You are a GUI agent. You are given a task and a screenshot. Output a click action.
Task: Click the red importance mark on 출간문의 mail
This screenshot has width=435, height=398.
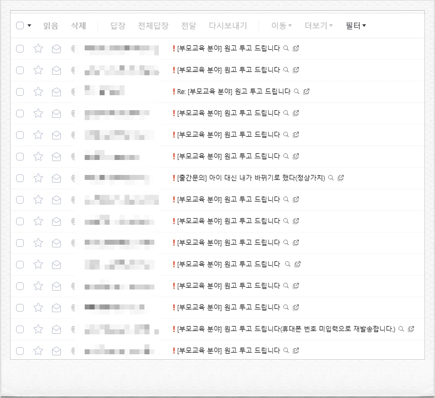[x=174, y=178]
